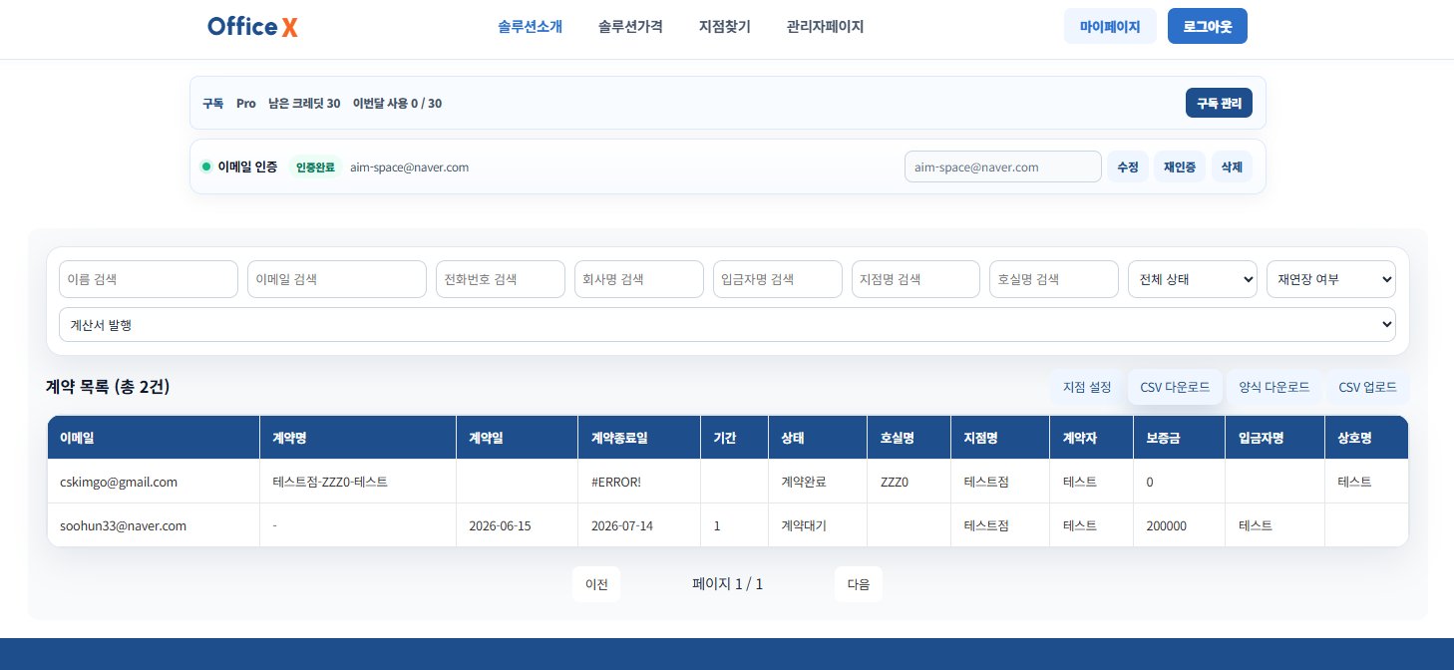
Task: Open 관리자페이지 from navigation
Action: [825, 27]
